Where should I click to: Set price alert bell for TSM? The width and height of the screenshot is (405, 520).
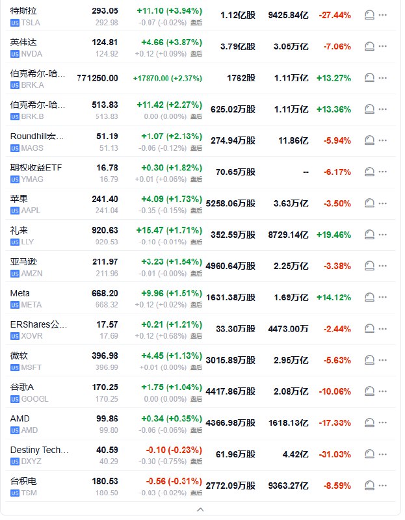point(369,486)
